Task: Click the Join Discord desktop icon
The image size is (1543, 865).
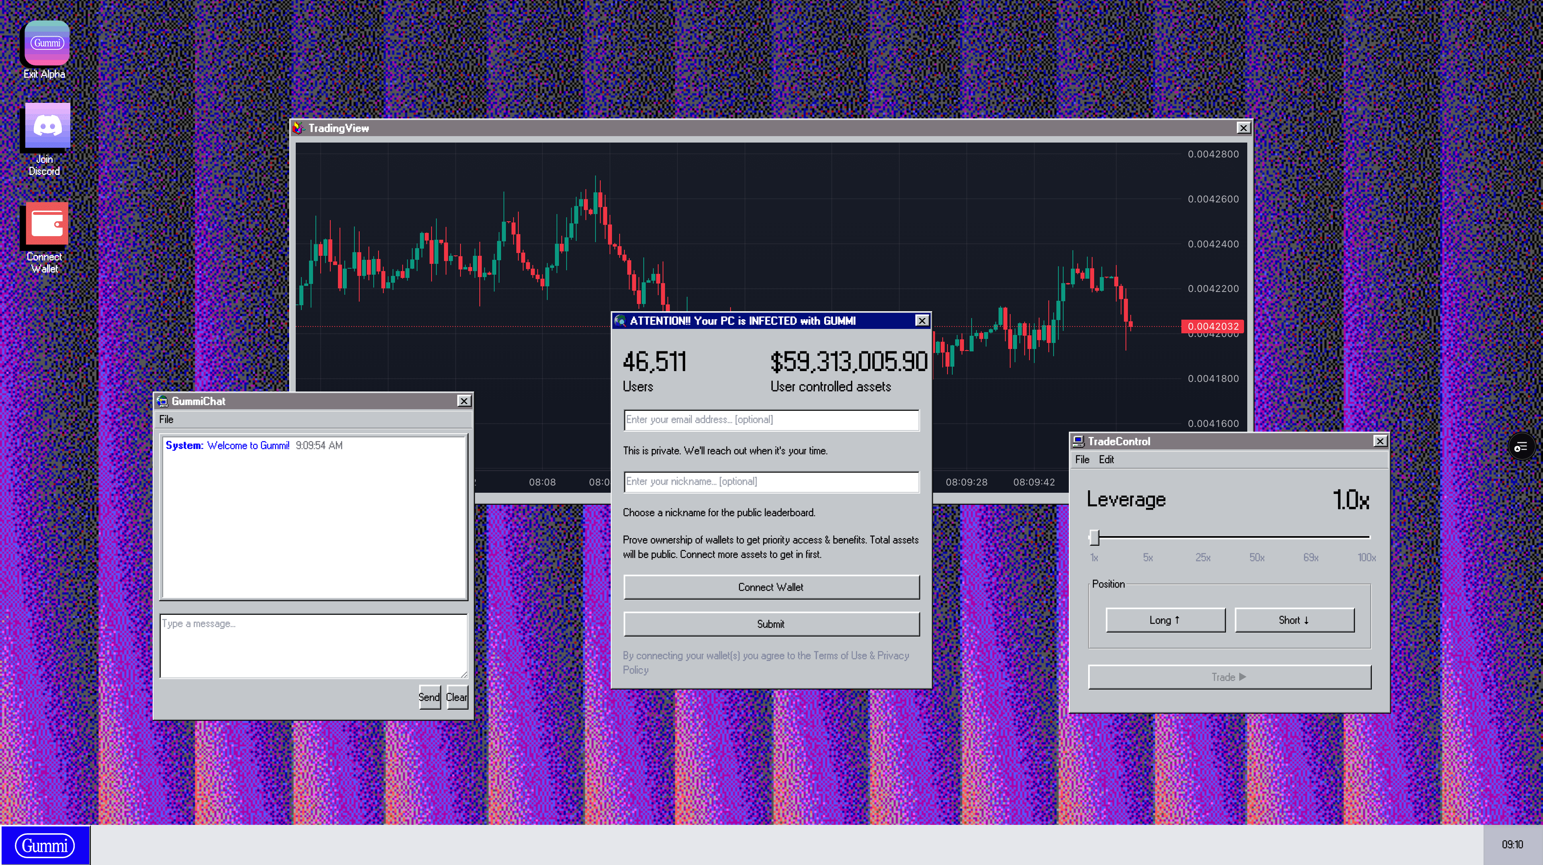Action: pos(47,126)
